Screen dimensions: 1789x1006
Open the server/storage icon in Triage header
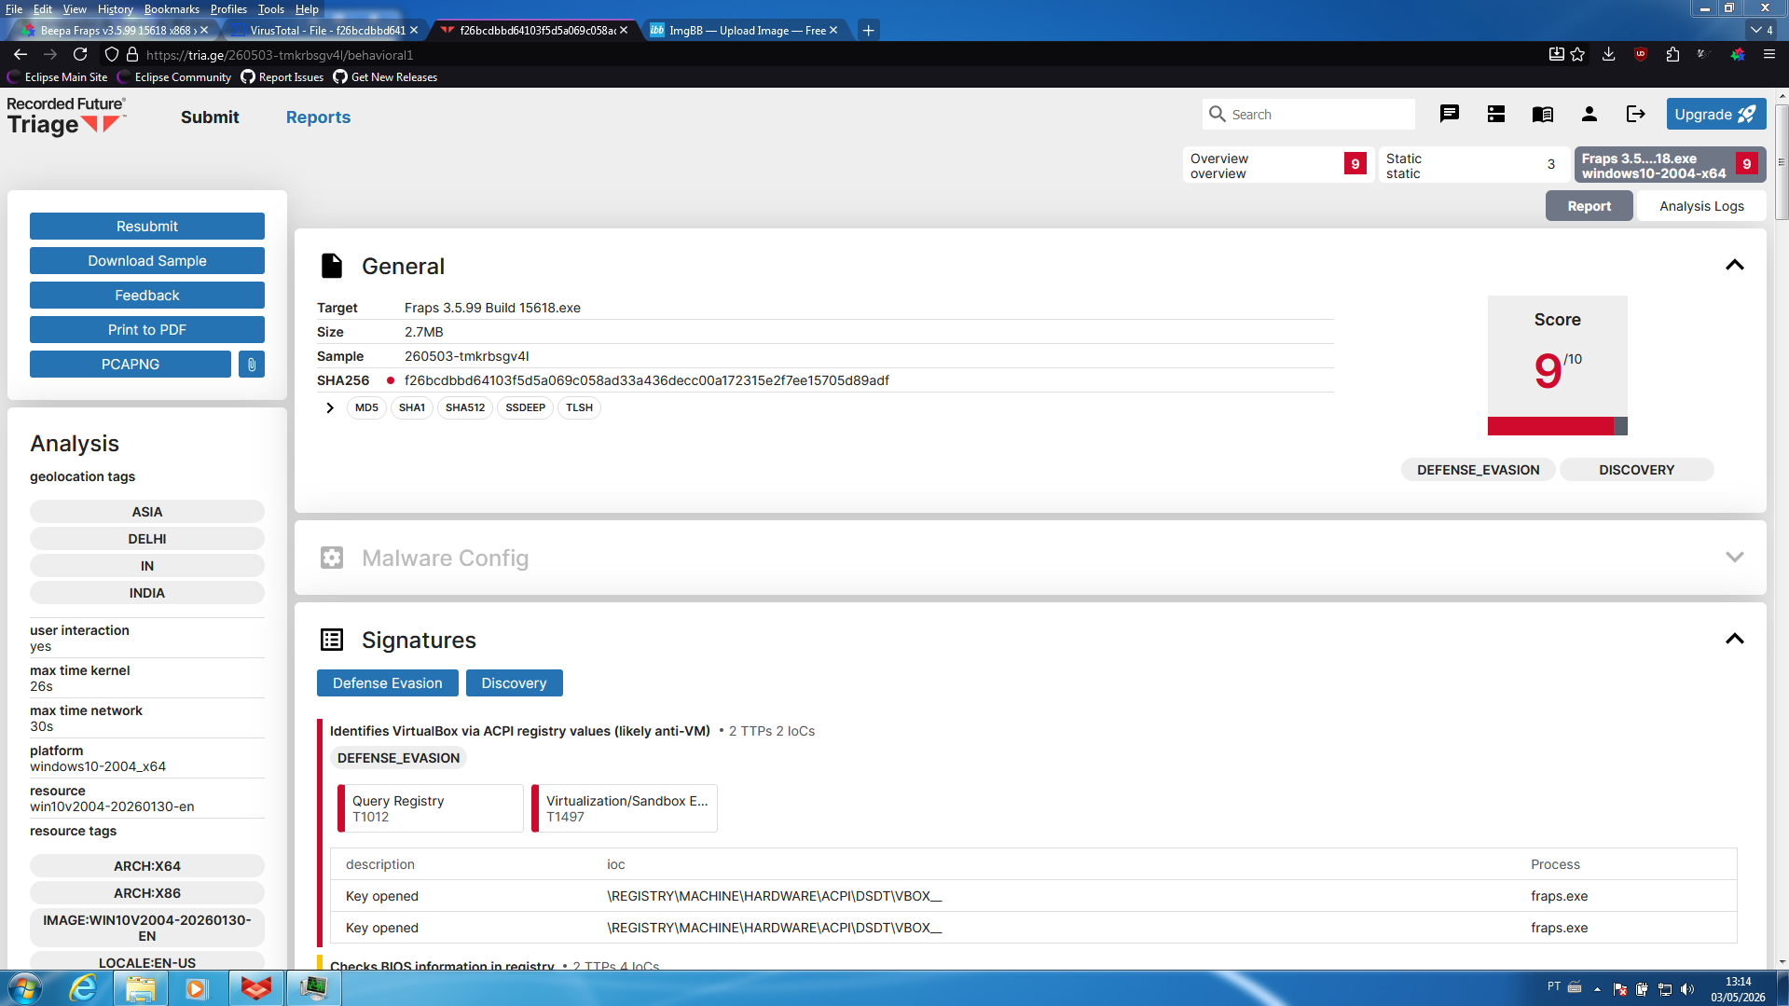click(1496, 114)
